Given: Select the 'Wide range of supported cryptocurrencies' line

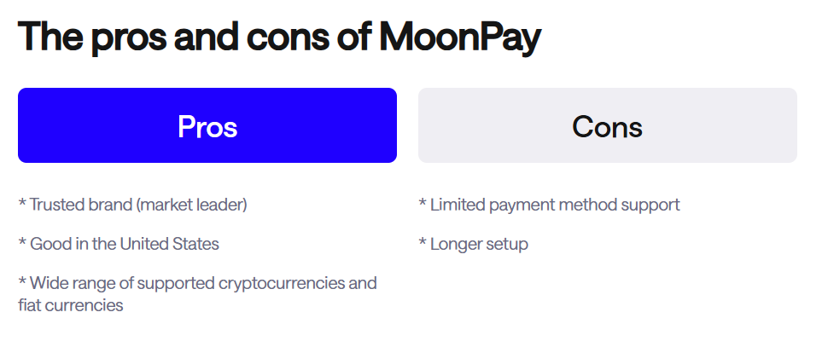Looking at the screenshot, I should pyautogui.click(x=198, y=293).
